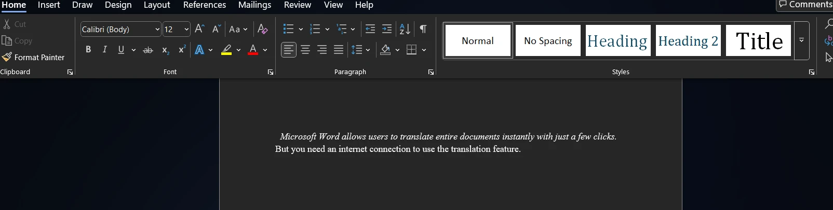Image resolution: width=833 pixels, height=210 pixels.
Task: Expand font color options arrow
Action: pyautogui.click(x=265, y=50)
